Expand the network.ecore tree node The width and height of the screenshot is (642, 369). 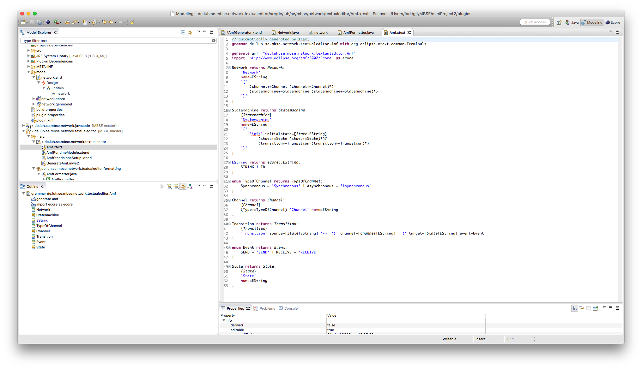[x=33, y=99]
